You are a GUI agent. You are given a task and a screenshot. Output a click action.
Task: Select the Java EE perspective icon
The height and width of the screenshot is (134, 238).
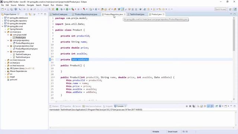235,9
